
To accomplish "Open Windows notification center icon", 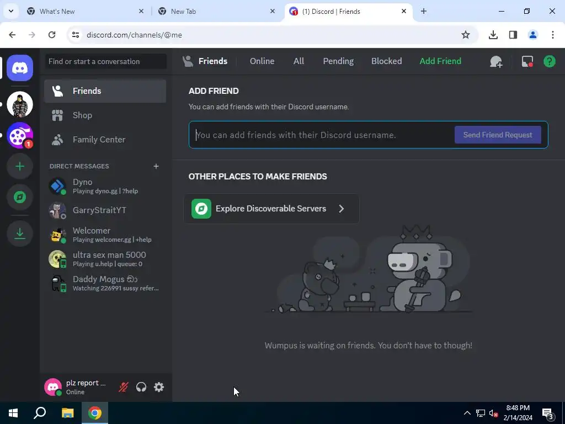I will click(x=548, y=414).
